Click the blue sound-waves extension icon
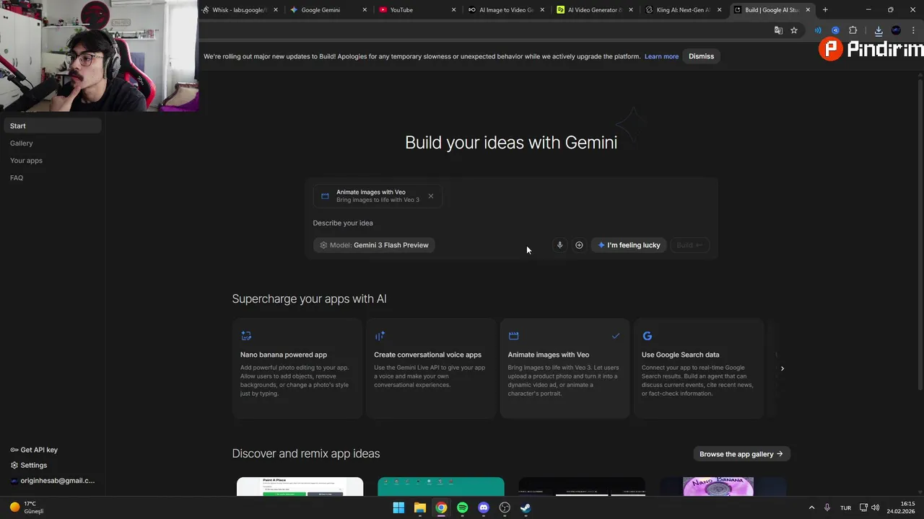 [x=818, y=30]
